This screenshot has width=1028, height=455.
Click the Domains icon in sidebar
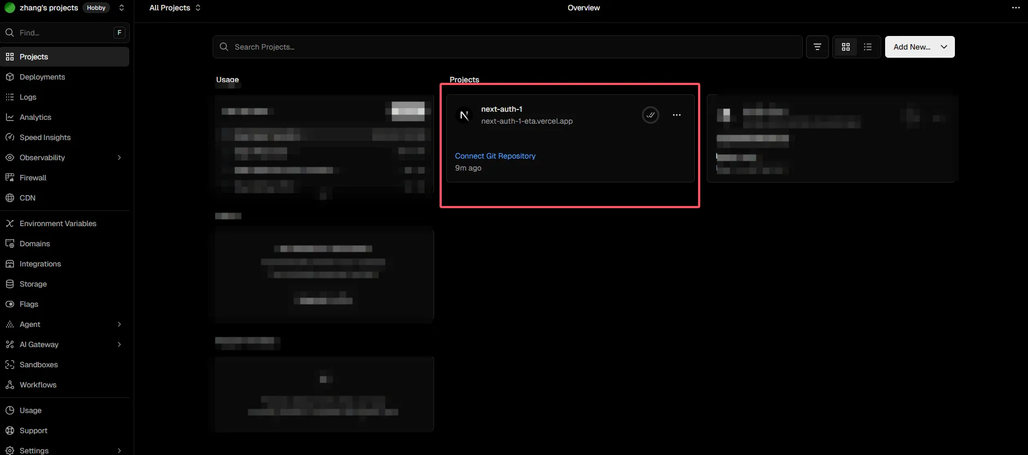coord(10,244)
